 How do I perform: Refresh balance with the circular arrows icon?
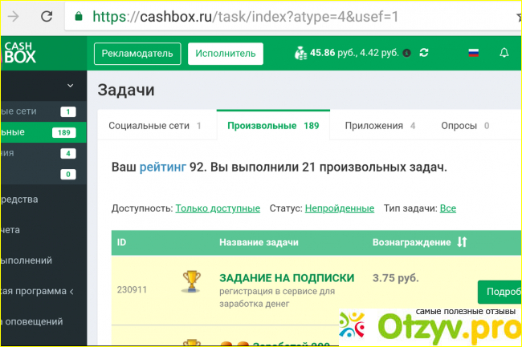tap(424, 54)
